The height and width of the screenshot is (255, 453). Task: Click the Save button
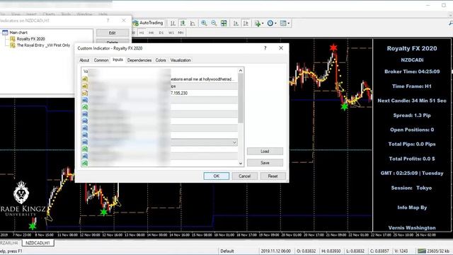pyautogui.click(x=265, y=163)
